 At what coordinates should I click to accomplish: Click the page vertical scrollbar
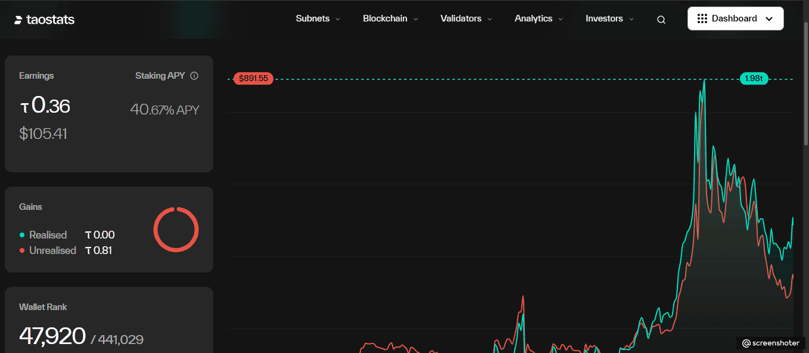[x=805, y=83]
